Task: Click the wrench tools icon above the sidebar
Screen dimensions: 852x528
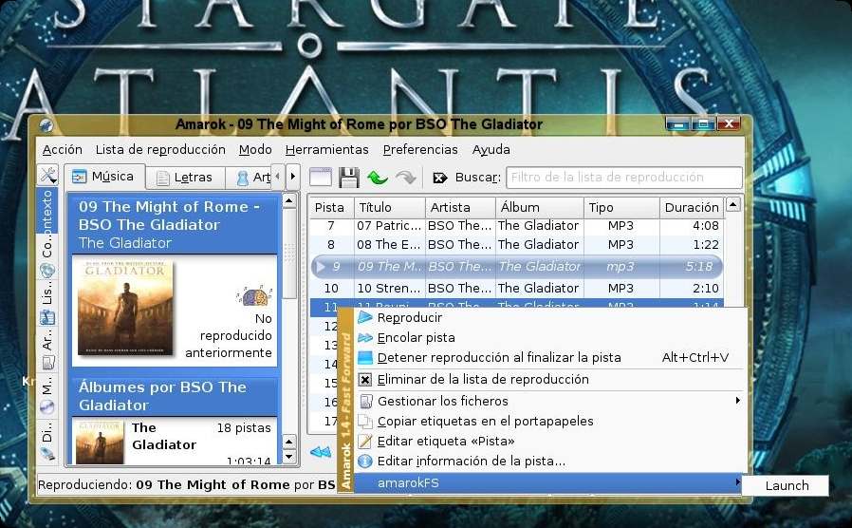Action: pos(47,175)
